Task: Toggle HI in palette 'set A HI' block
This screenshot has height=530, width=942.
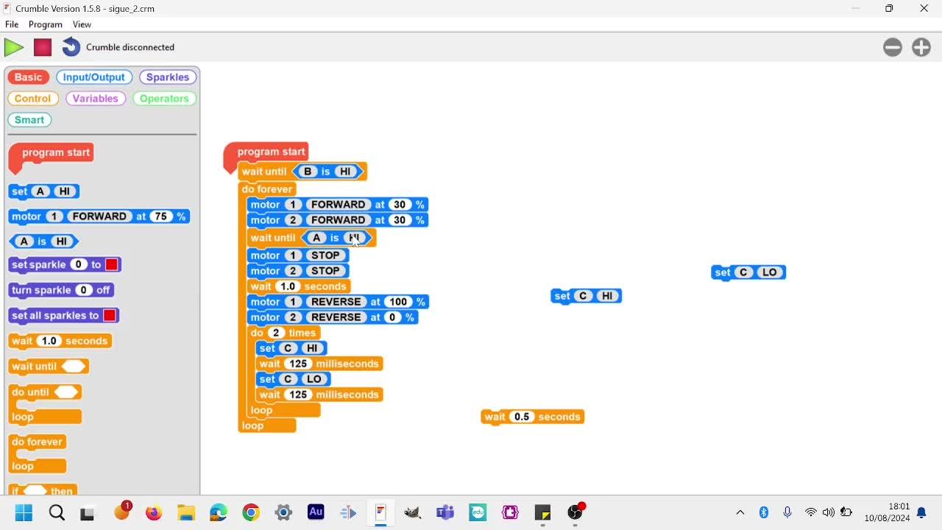Action: [65, 191]
